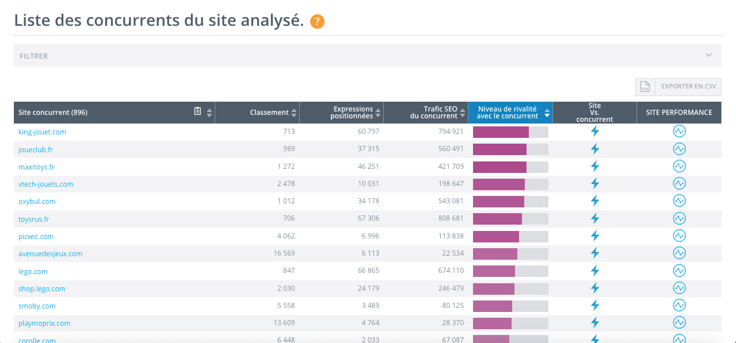Open picwic.com competitor link
736x343 pixels.
point(36,236)
